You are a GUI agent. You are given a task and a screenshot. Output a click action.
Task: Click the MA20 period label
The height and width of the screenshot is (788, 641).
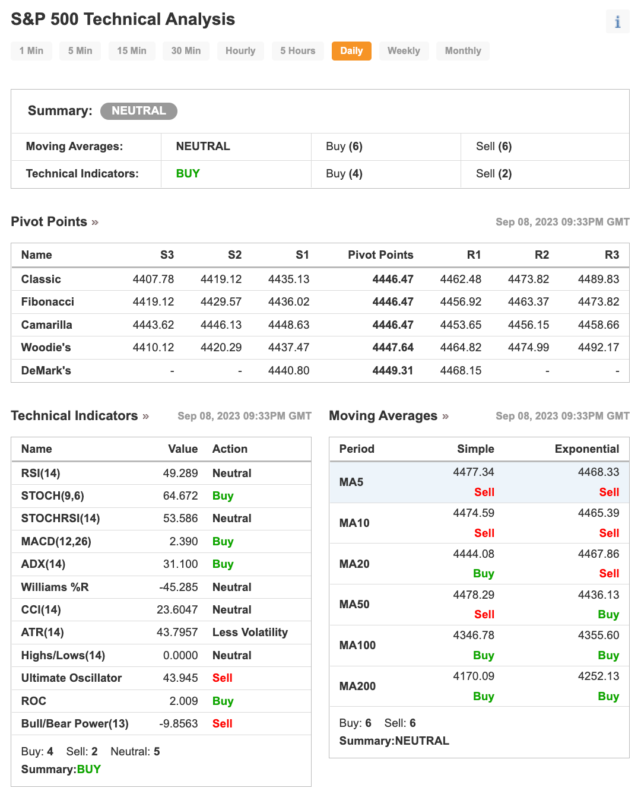tap(354, 564)
